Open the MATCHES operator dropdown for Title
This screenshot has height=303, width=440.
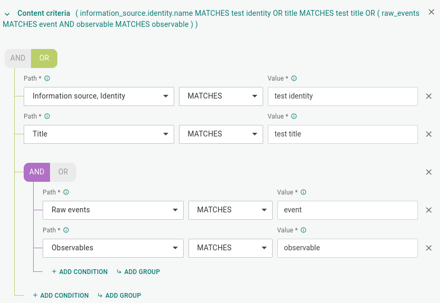pyautogui.click(x=221, y=134)
